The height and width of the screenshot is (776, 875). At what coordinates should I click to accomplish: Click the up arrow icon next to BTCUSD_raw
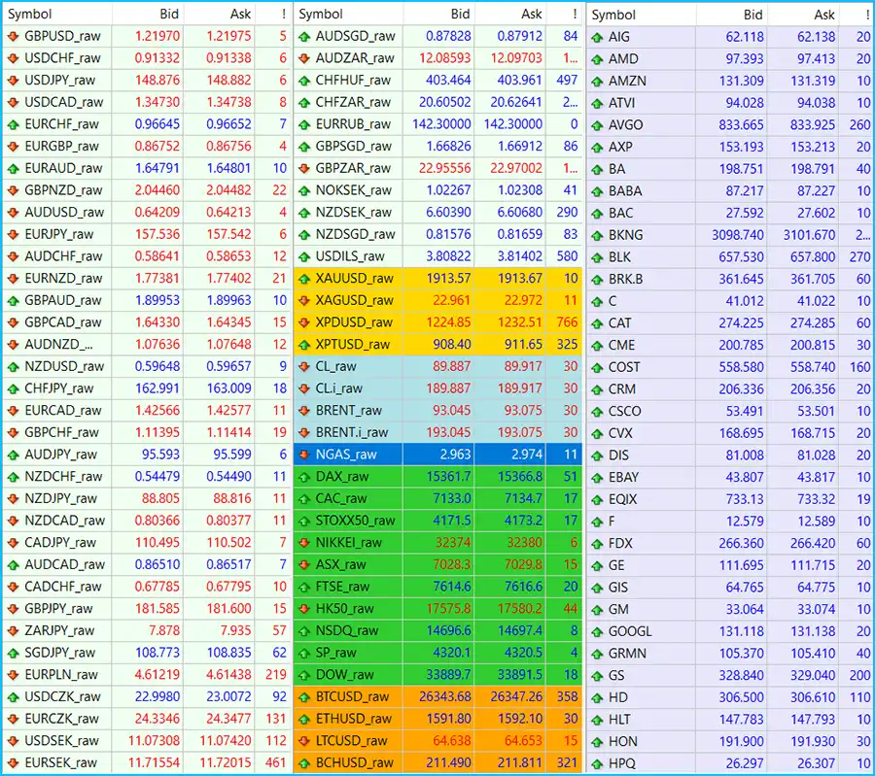pos(304,696)
